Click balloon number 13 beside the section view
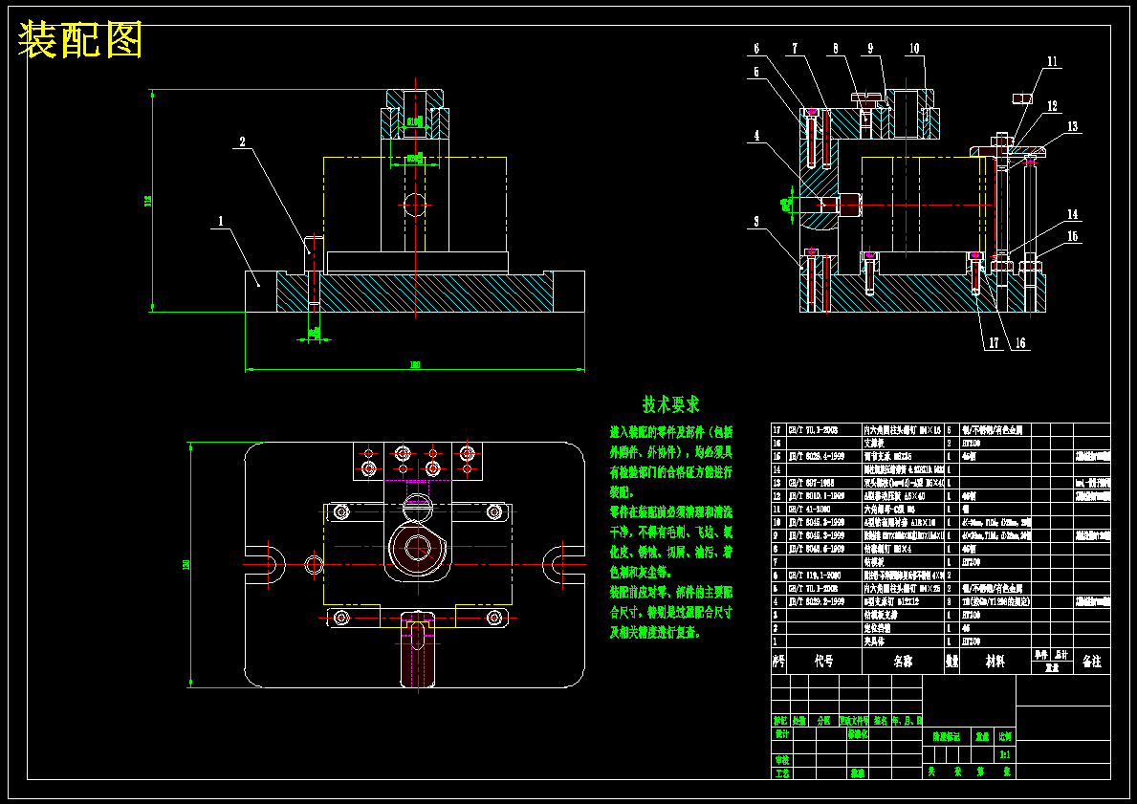Viewport: 1137px width, 804px height. pyautogui.click(x=1072, y=127)
